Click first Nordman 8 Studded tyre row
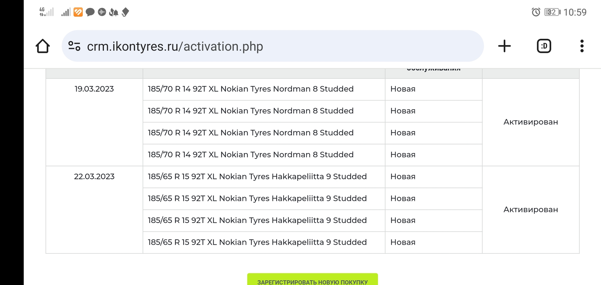Viewport: 601px width, 285px height. click(x=251, y=89)
